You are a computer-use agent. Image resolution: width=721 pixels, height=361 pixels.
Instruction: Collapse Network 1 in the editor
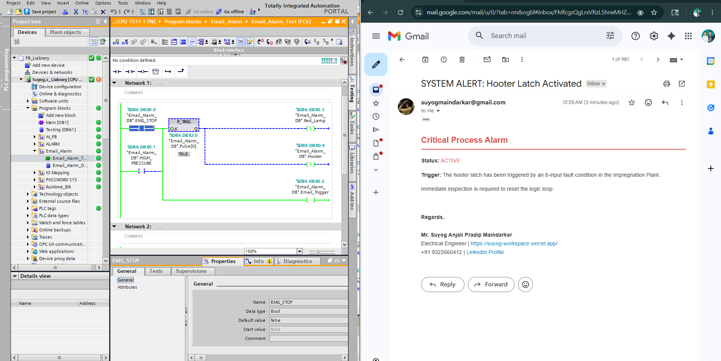tap(114, 83)
